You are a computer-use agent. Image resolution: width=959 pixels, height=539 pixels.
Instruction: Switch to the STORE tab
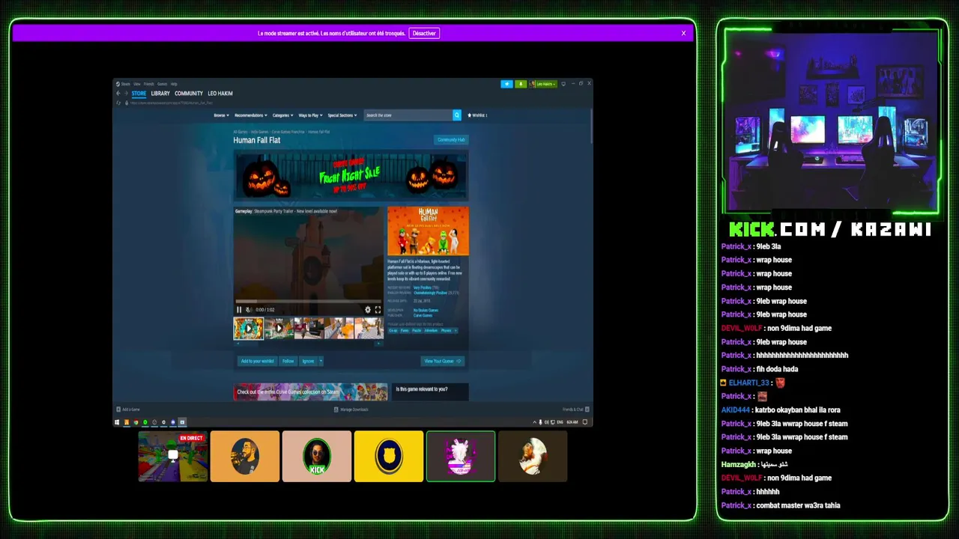tap(139, 94)
